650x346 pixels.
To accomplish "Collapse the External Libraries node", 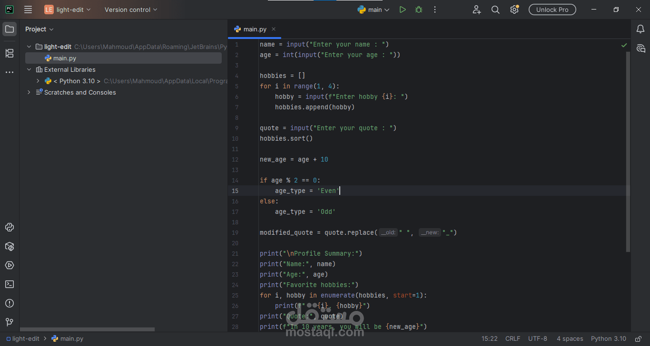I will [29, 69].
